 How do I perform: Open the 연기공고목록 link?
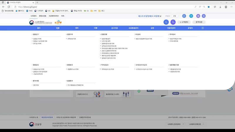tap(37, 43)
